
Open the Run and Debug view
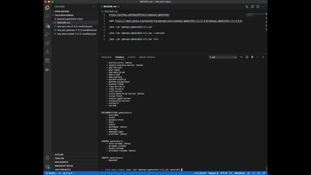pos(47,34)
